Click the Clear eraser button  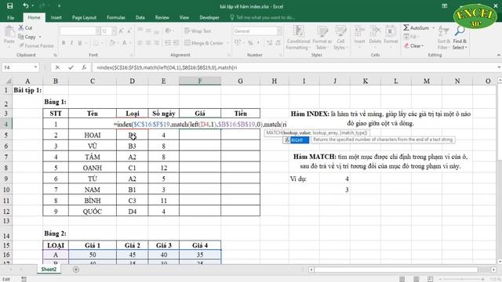tap(413, 46)
